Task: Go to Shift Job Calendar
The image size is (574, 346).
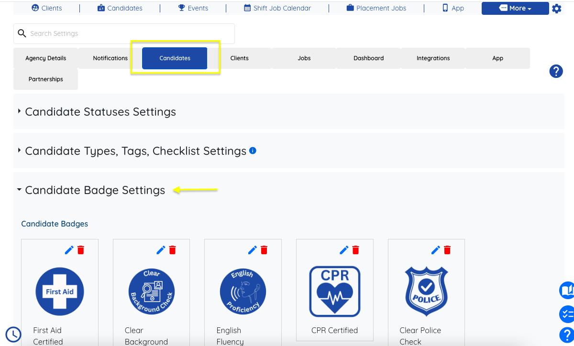Action: (x=277, y=8)
